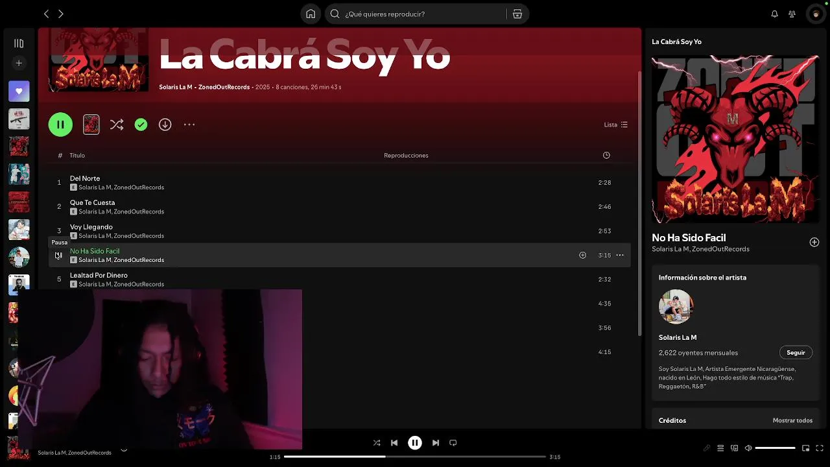Open the notifications bell
This screenshot has height=467, width=830.
coord(774,14)
